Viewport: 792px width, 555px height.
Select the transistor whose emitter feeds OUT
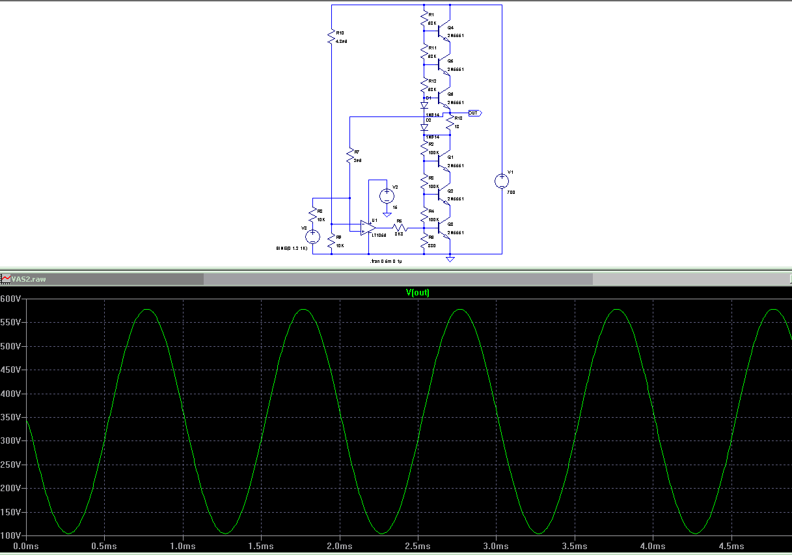(x=443, y=98)
